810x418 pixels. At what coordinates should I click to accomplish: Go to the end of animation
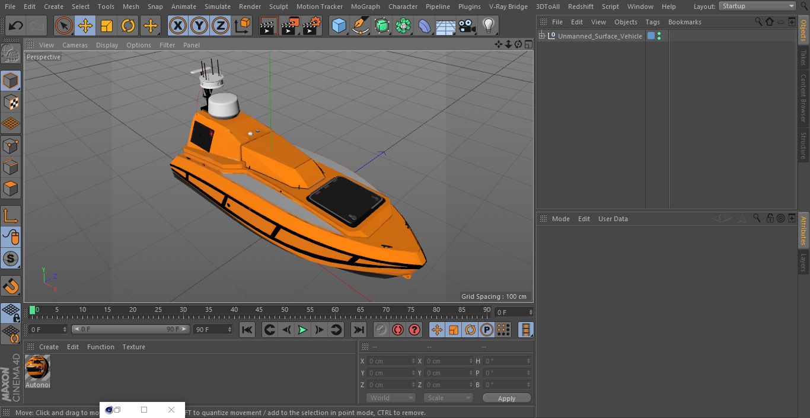[x=359, y=330]
